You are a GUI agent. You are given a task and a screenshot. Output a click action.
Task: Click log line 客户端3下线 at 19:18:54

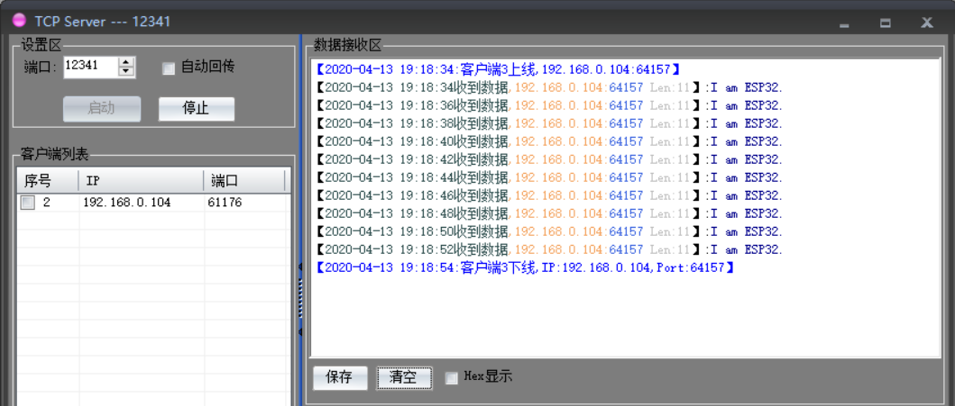(525, 267)
